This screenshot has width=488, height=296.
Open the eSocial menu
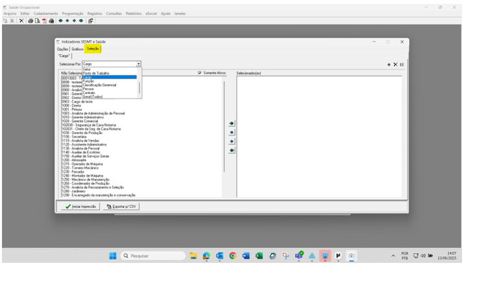coord(151,14)
